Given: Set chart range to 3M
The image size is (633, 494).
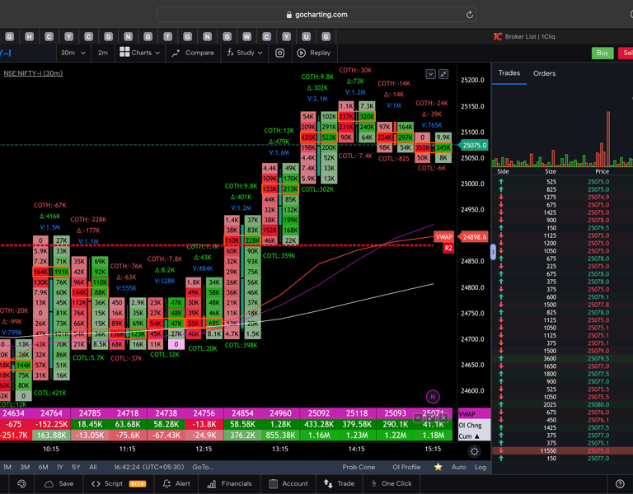Looking at the screenshot, I should [25, 467].
